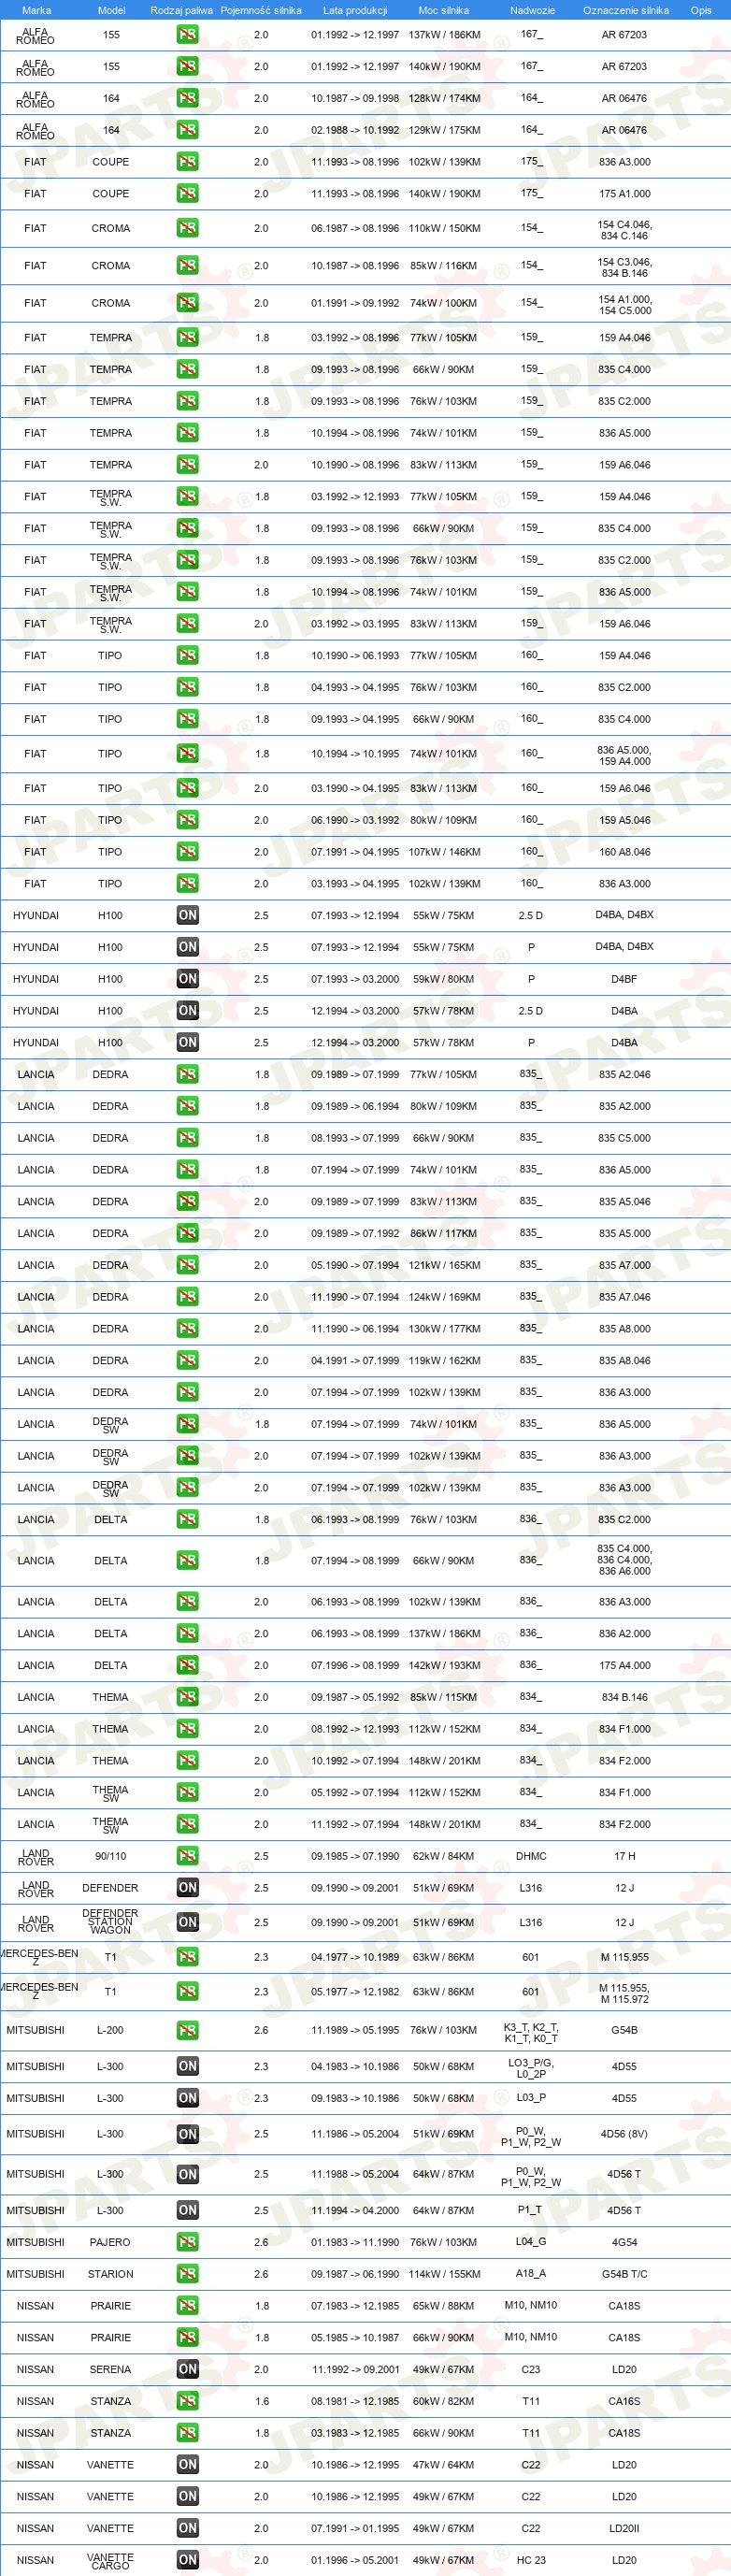
Task: Click diesel ON icon in Hyundai H100 D4BF row
Action: [187, 979]
